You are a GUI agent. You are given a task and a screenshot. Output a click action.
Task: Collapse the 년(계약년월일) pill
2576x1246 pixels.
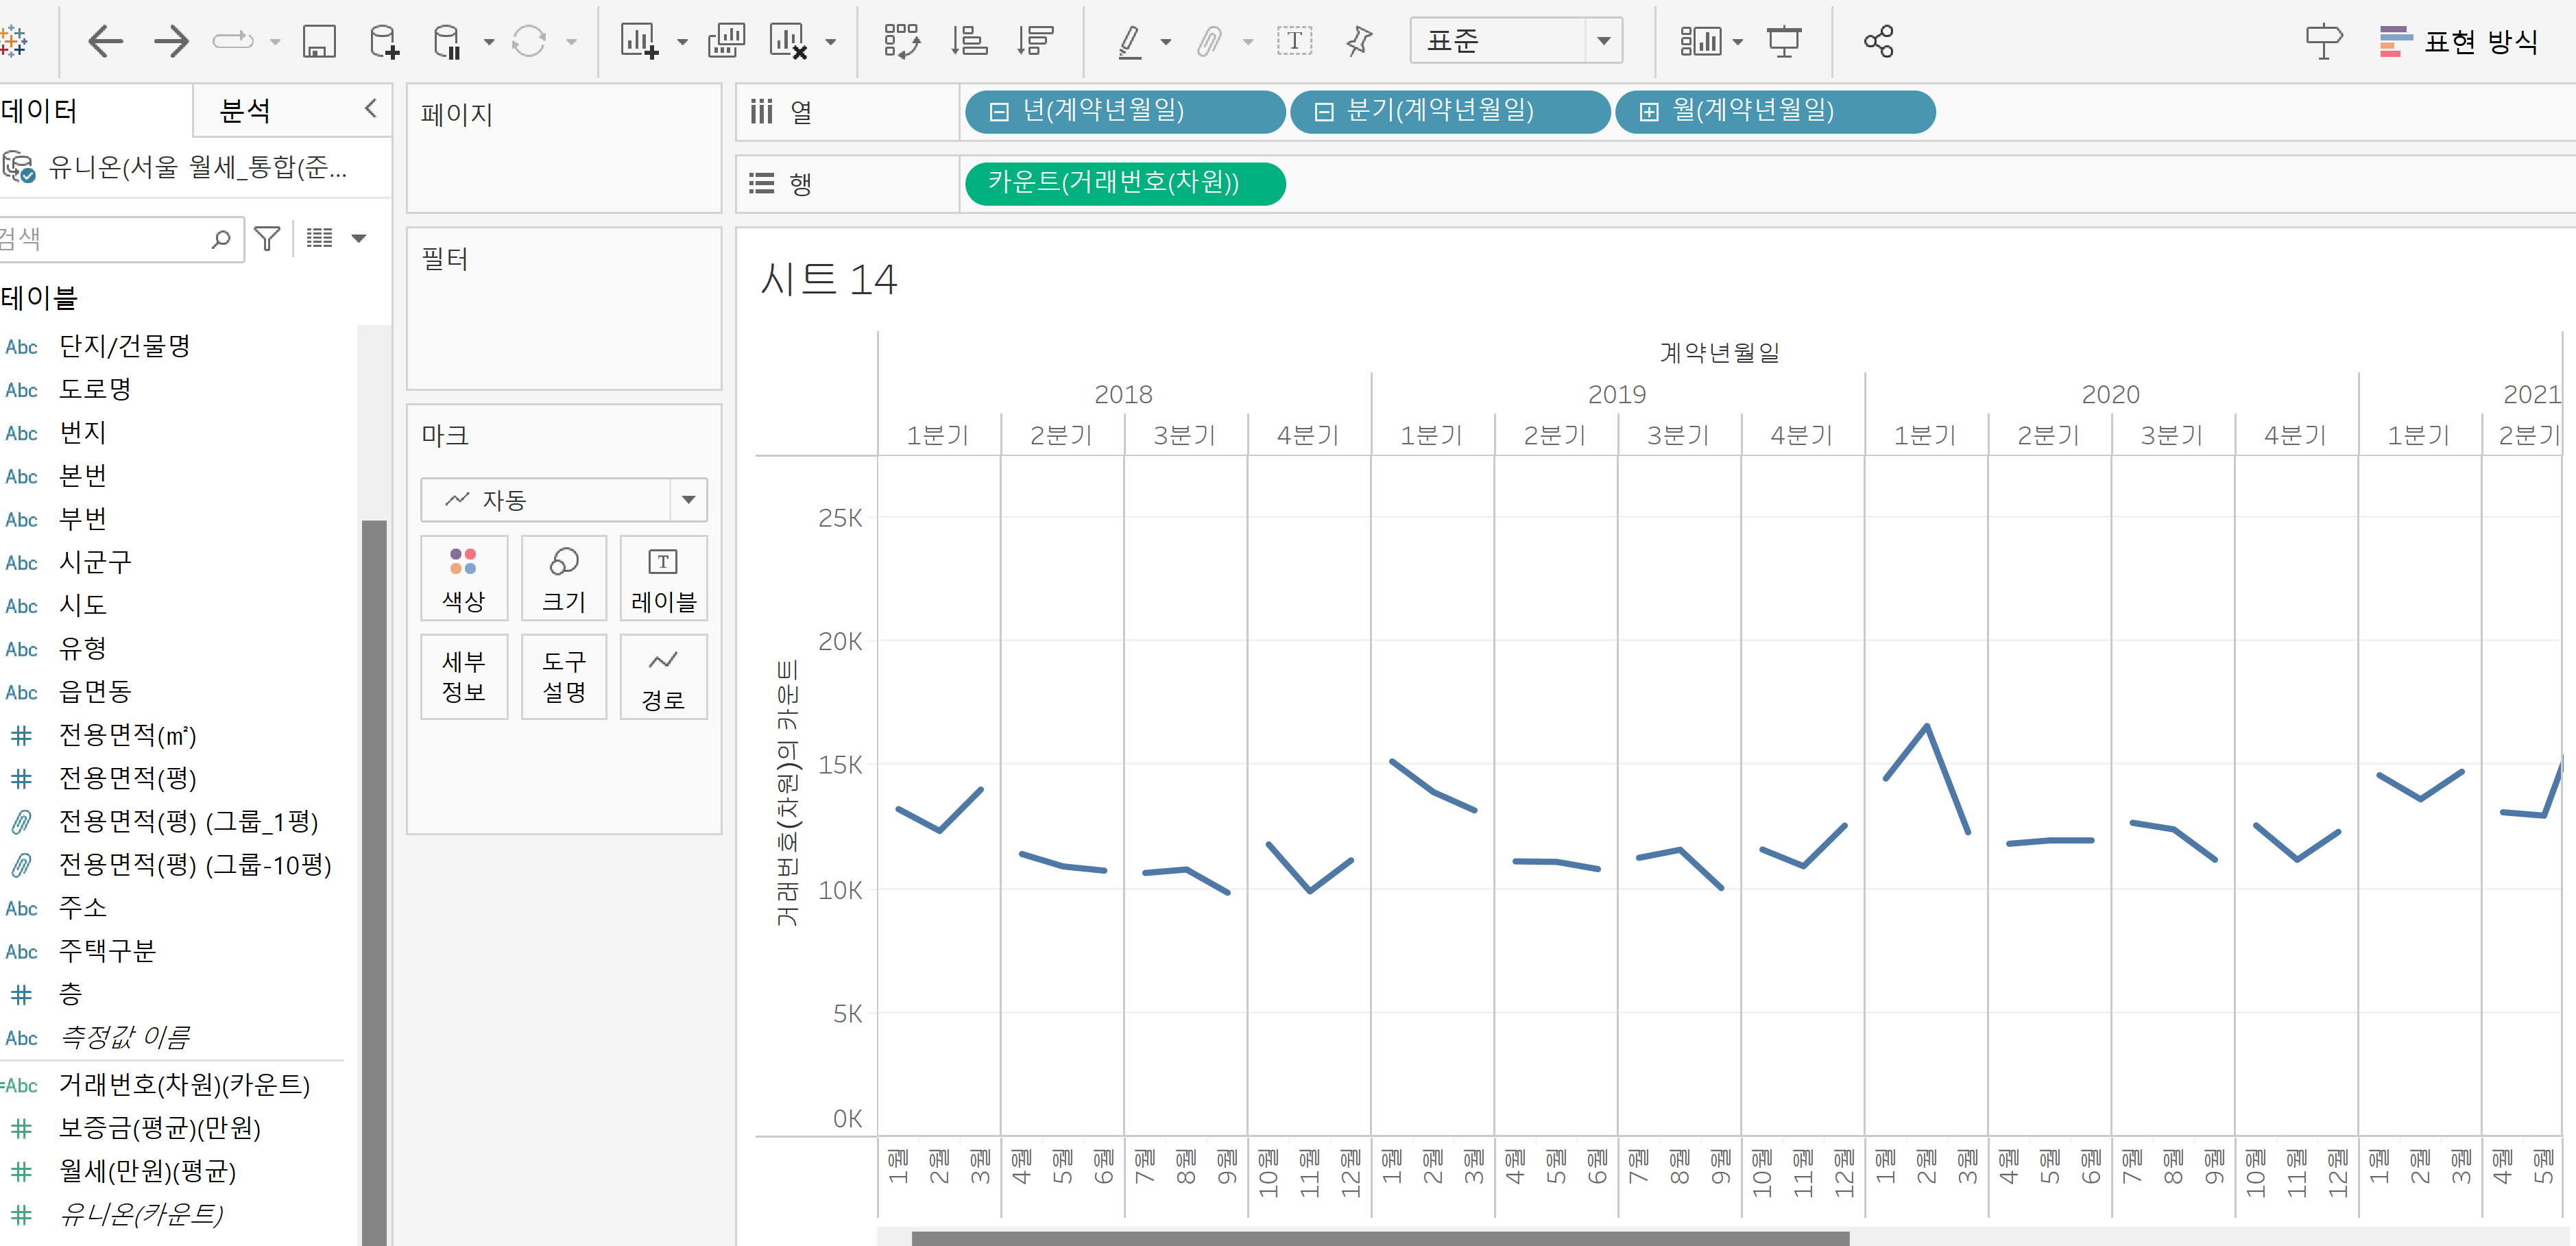click(x=998, y=112)
